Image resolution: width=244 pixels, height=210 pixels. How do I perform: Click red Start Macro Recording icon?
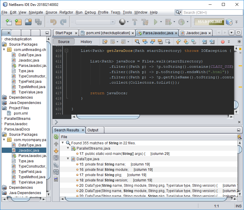coord(223,42)
